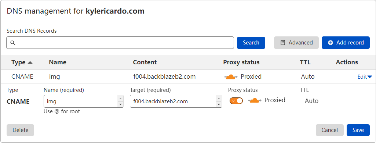Click the up arrow in Target field

[219, 99]
